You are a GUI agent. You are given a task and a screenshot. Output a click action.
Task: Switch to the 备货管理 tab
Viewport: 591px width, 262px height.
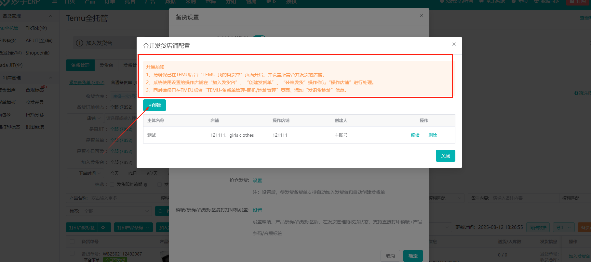coord(80,65)
